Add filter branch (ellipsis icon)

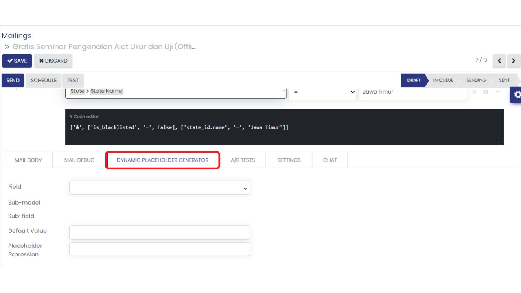[497, 92]
